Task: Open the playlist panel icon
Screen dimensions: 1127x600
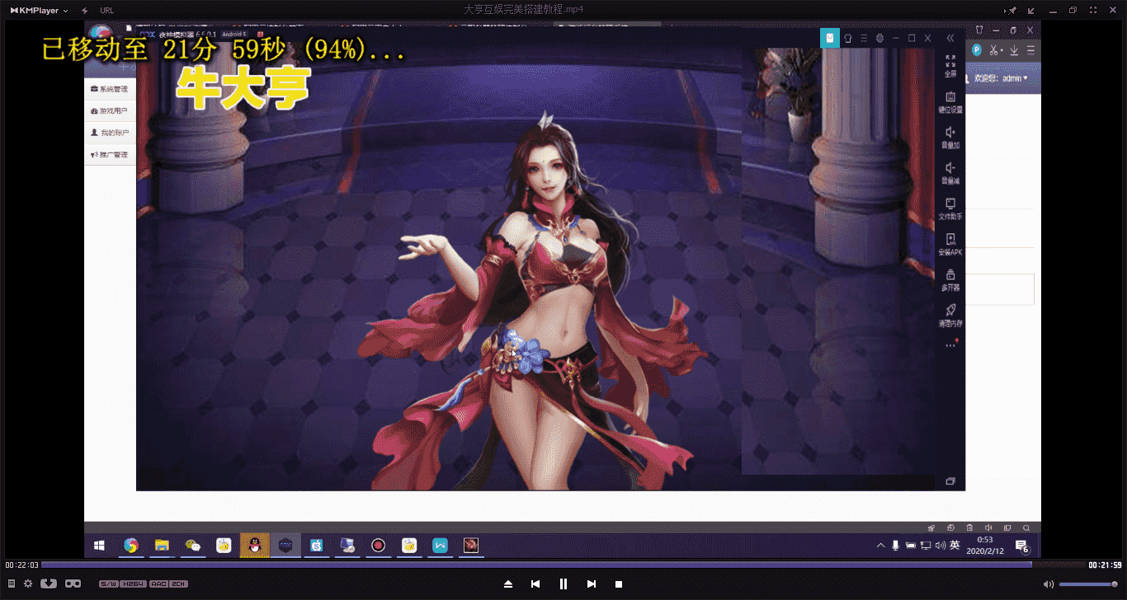Action: tap(12, 584)
